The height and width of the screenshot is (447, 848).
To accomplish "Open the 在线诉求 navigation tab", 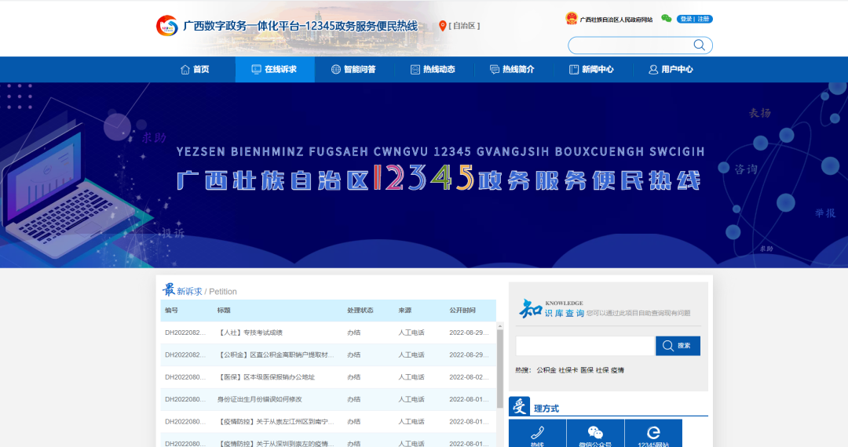I will 274,69.
